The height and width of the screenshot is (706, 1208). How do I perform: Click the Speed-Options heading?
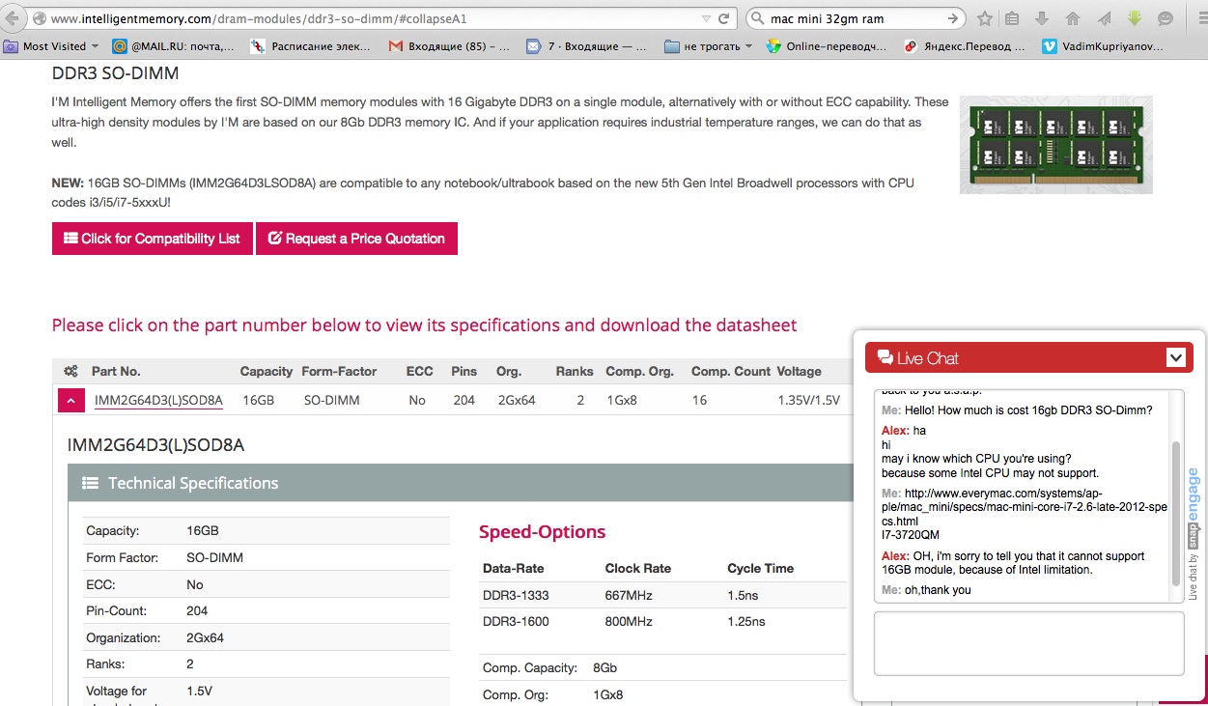pos(543,532)
